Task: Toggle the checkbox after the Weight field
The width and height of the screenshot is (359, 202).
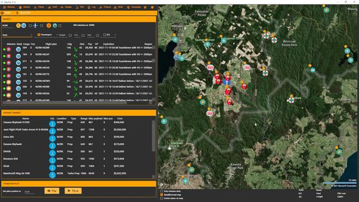Action: point(70,35)
